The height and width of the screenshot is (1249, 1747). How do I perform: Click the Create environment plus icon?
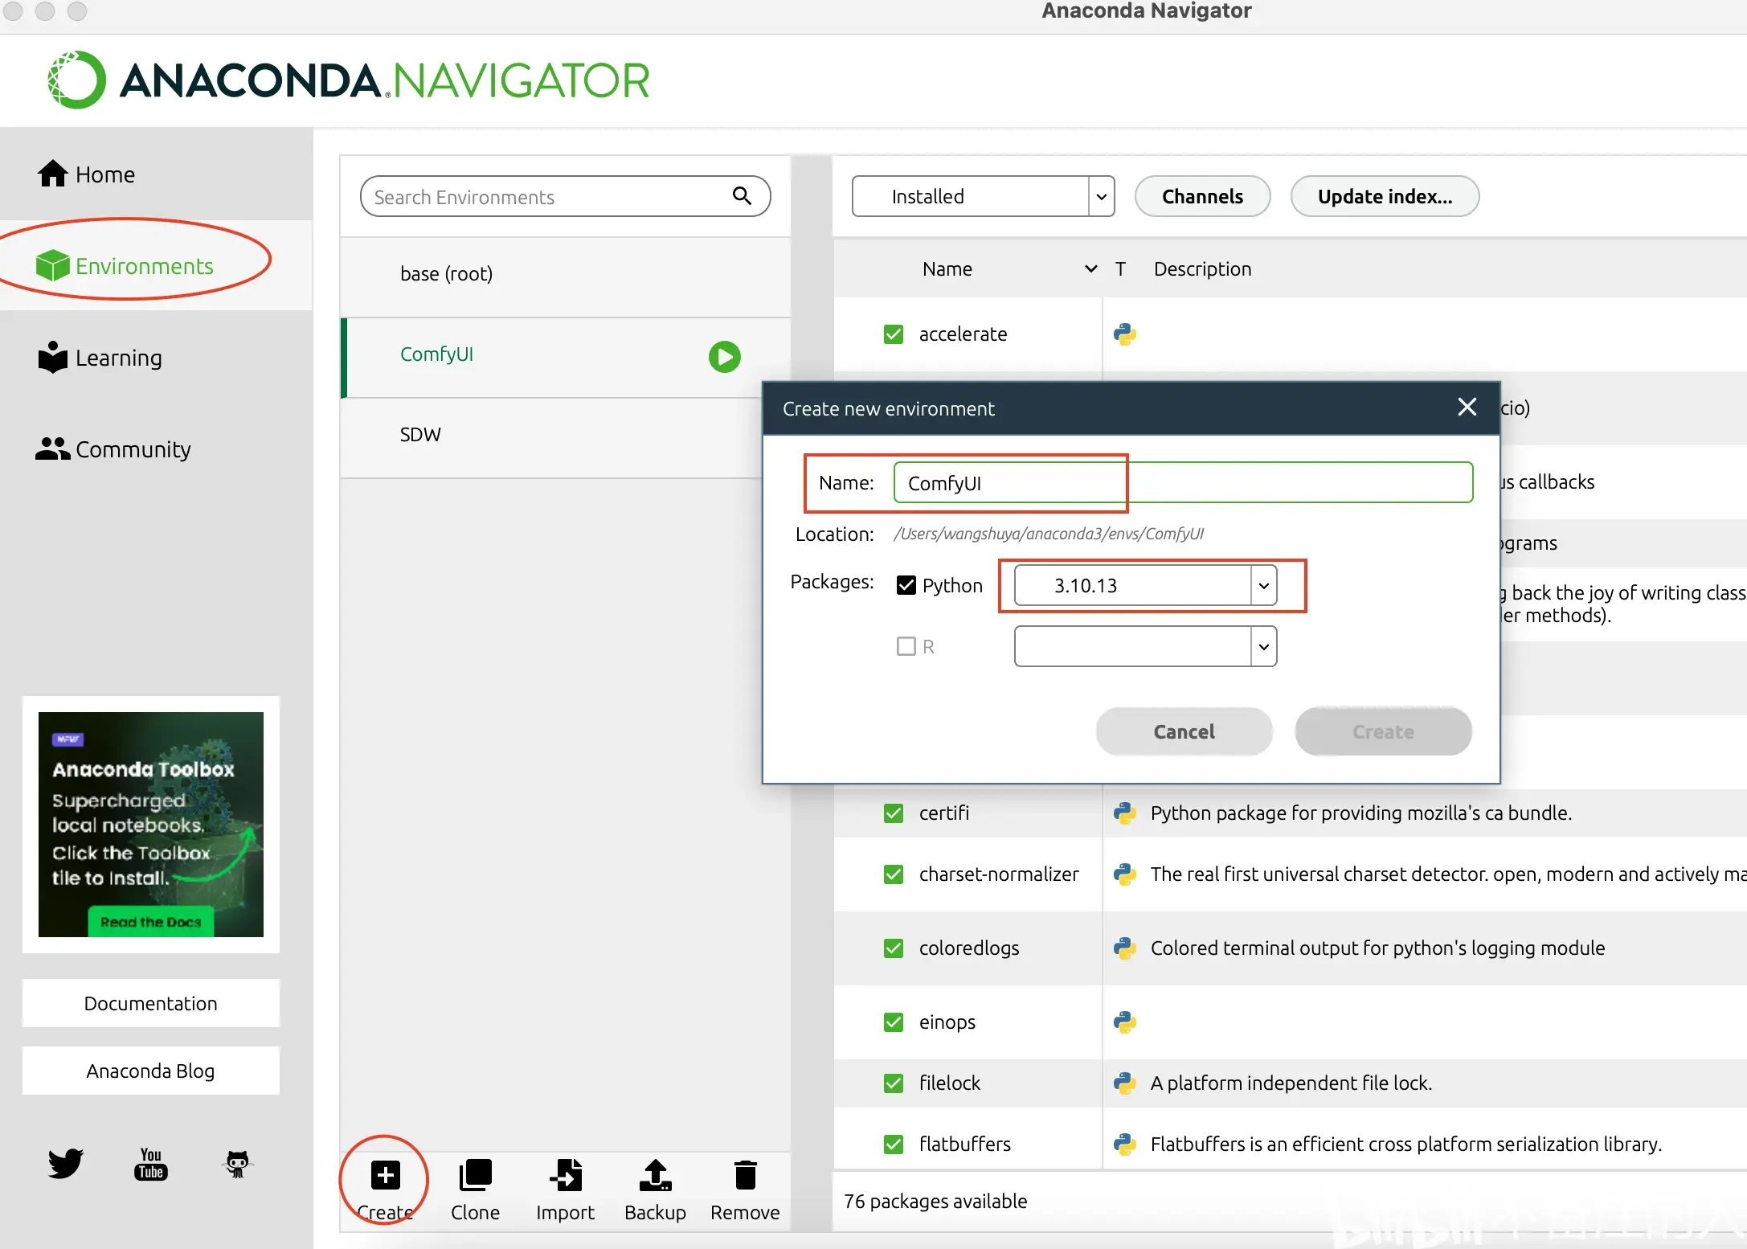tap(385, 1175)
